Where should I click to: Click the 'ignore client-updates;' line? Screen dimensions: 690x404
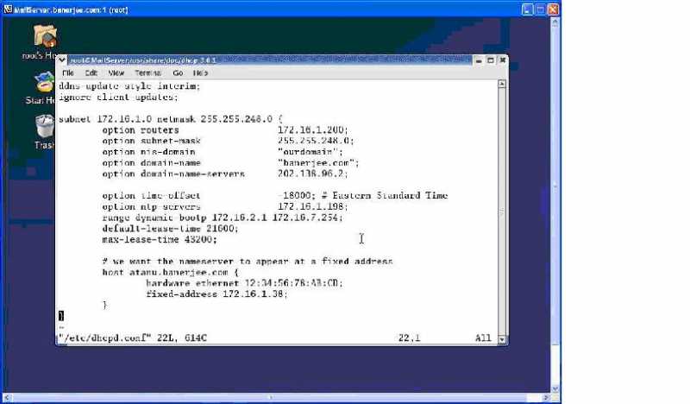pyautogui.click(x=118, y=97)
